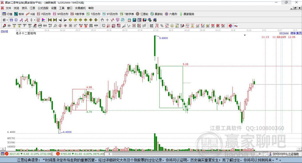
Task: Open the 工具 menu
Action: (62, 8)
